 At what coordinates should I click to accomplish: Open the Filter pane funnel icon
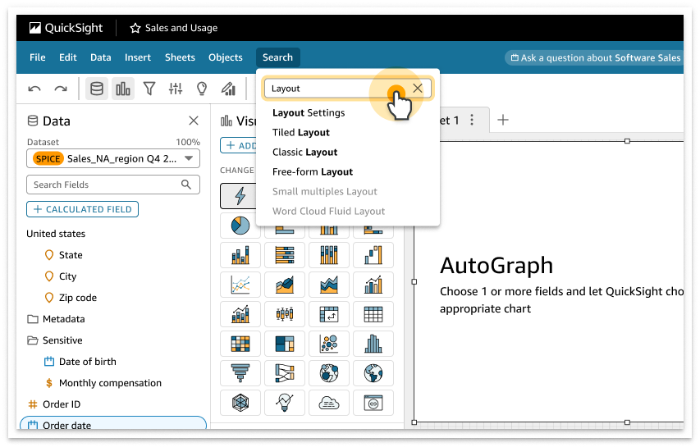[x=149, y=89]
